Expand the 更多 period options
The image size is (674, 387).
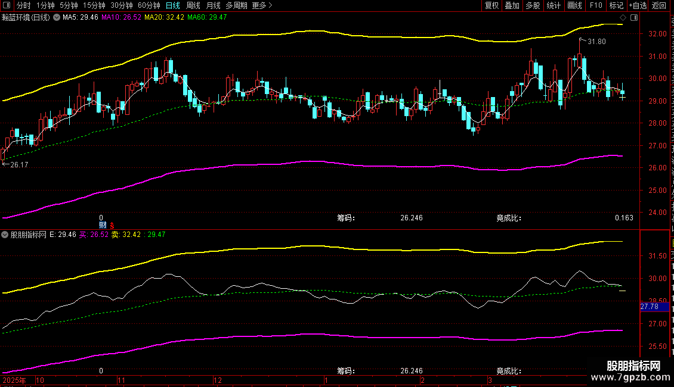coord(262,5)
